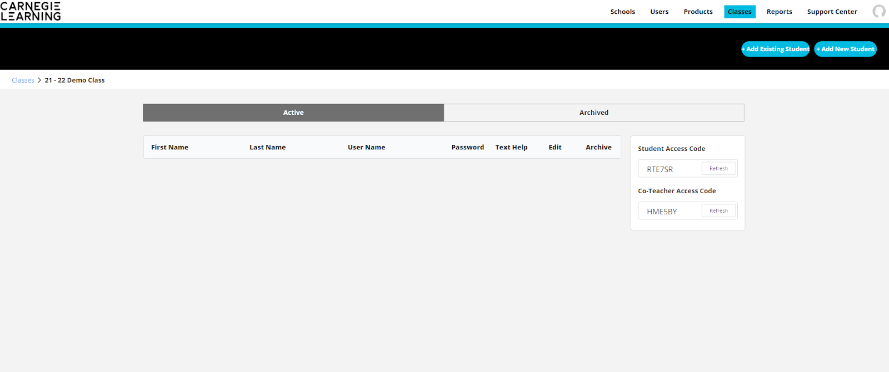
Task: Open the Reports menu
Action: [x=779, y=12]
